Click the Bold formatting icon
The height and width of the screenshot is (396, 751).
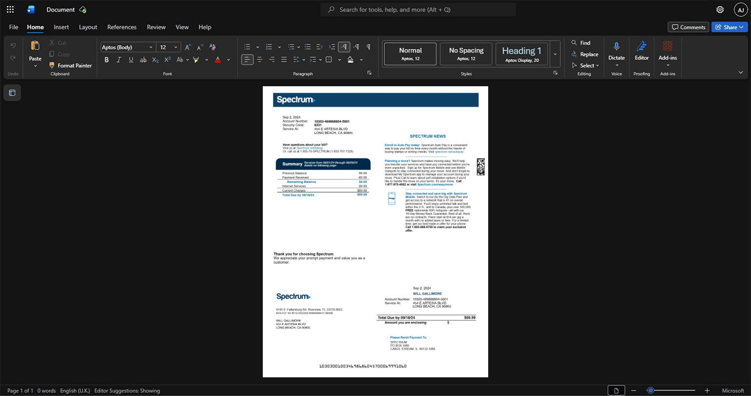click(107, 59)
